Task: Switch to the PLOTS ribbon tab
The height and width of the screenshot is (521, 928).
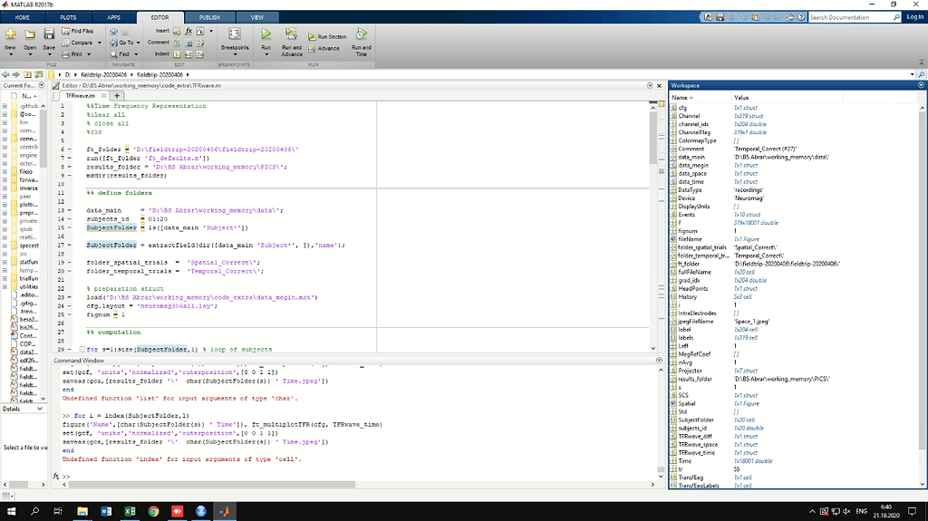Action: [x=68, y=17]
